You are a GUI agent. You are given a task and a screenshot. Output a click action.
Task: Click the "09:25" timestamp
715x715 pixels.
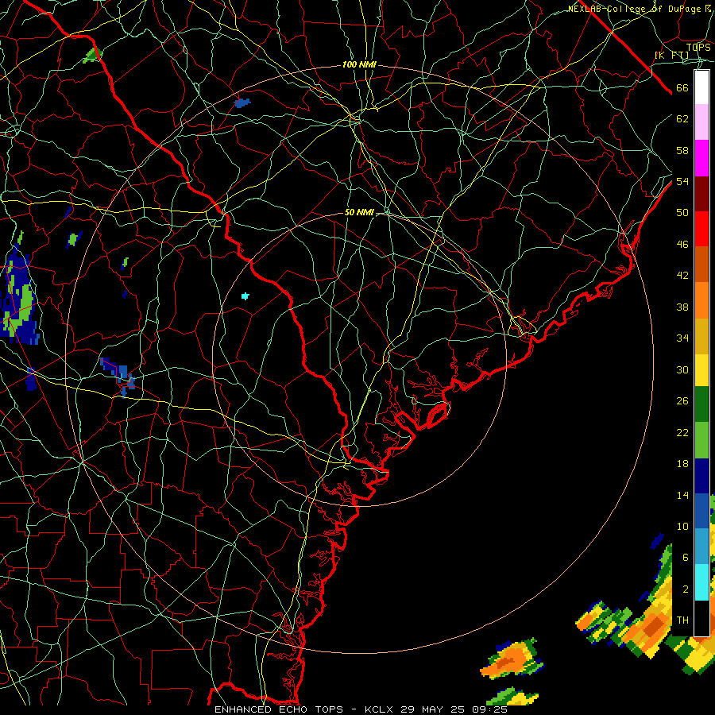489,709
